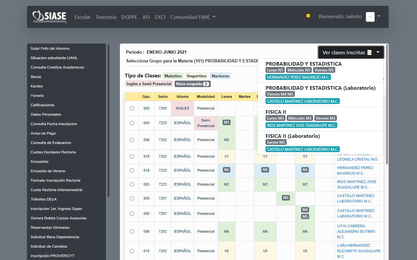Select radio button for group 008
Screen dimensions: 417x260
pyautogui.click(x=132, y=231)
